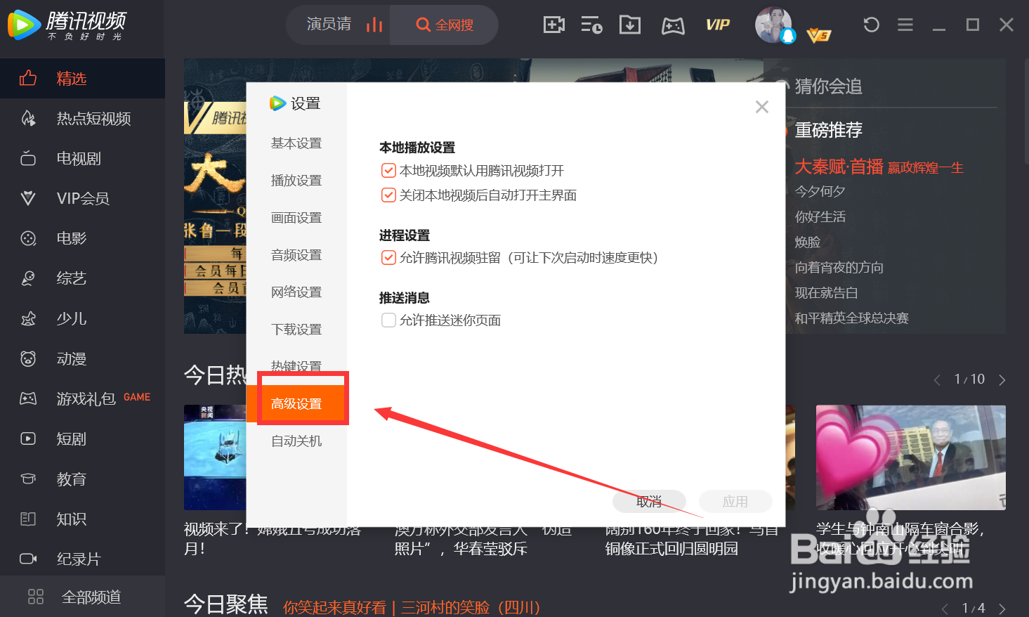Switch to 画面设置 tab in settings
1029x617 pixels.
click(296, 217)
